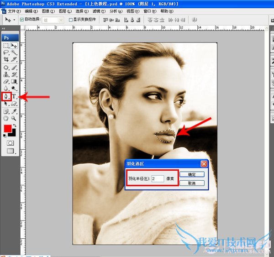The image size is (274, 257).
Task: Expand the tool preset picker arrow
Action: [15, 20]
